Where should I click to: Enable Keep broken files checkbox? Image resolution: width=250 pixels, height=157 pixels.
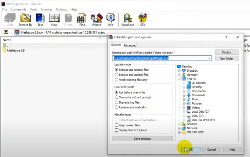click(x=117, y=125)
